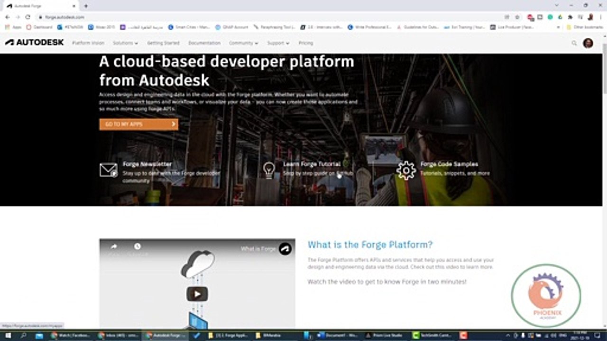
Task: Open the Apps bookmarks shortcut
Action: [x=14, y=27]
